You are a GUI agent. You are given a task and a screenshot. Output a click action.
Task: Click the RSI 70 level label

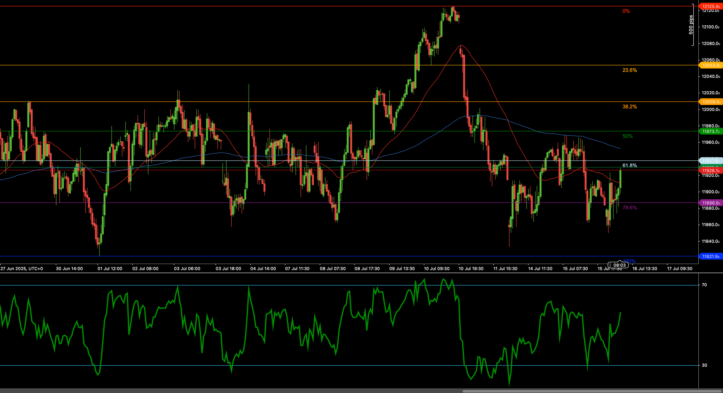[x=704, y=285]
